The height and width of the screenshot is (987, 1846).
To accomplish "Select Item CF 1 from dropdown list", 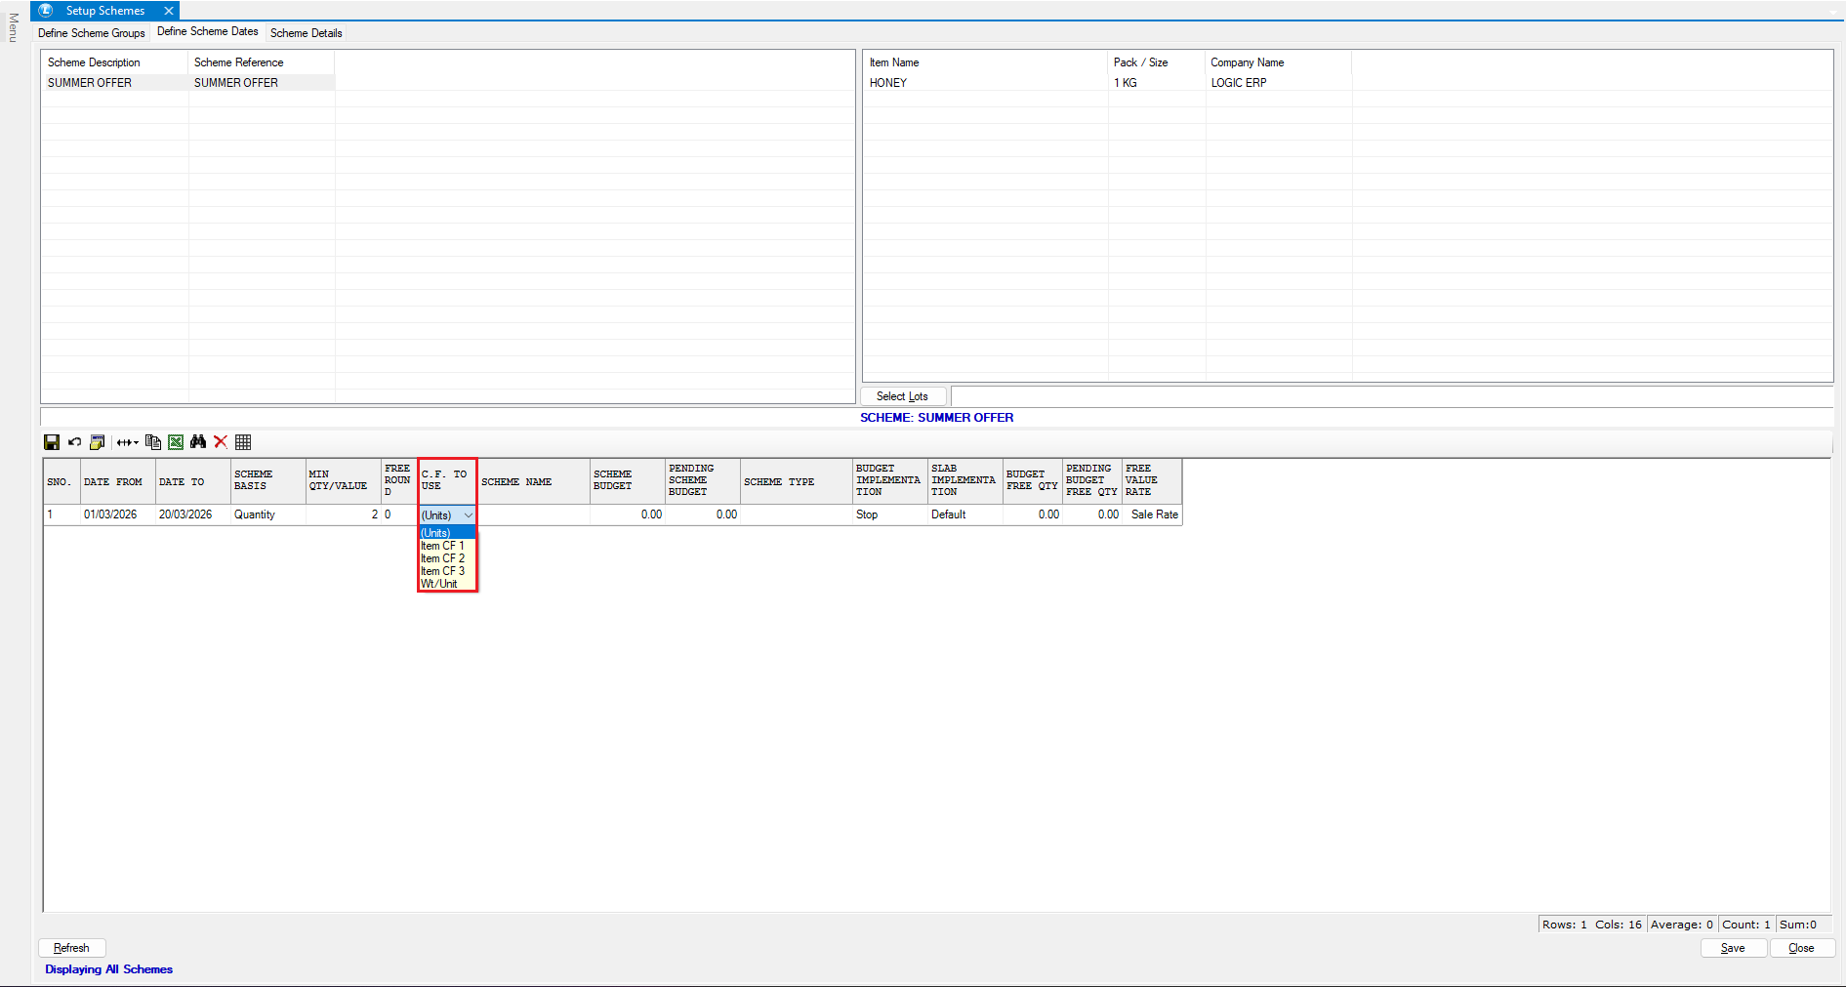I will tap(443, 546).
